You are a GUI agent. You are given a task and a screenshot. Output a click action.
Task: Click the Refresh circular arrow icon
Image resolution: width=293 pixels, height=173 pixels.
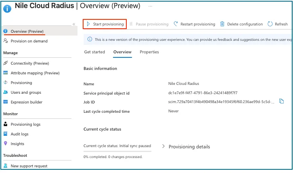270,24
